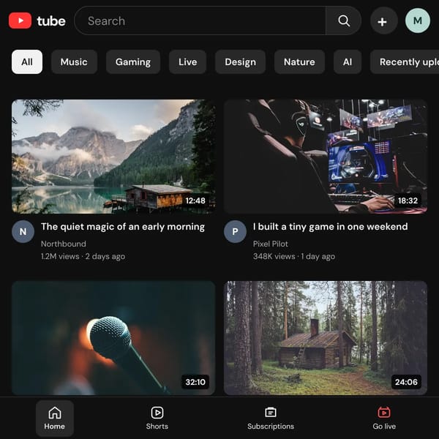This screenshot has height=439, width=439.
Task: Play the forest cabin video thumbnail
Action: (326, 338)
